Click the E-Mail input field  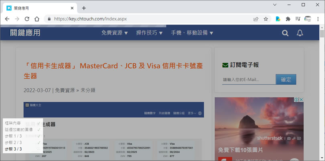[x=249, y=79]
